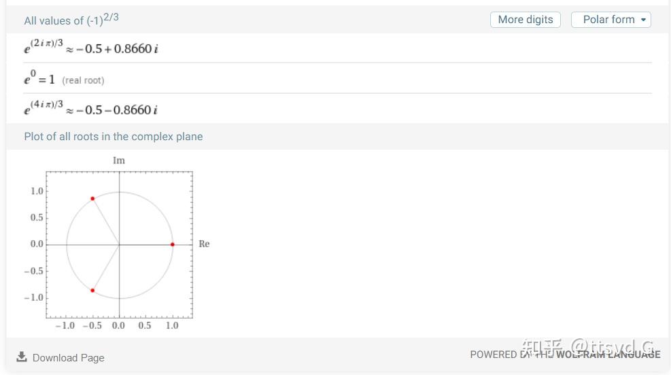Click the red root point at 1 on Re axis
The image size is (671, 375).
(x=173, y=244)
